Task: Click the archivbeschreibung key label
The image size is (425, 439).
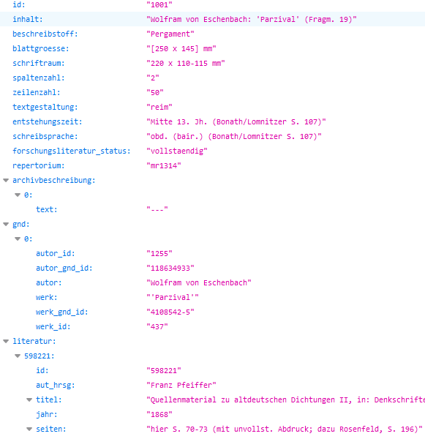Action: 54,180
